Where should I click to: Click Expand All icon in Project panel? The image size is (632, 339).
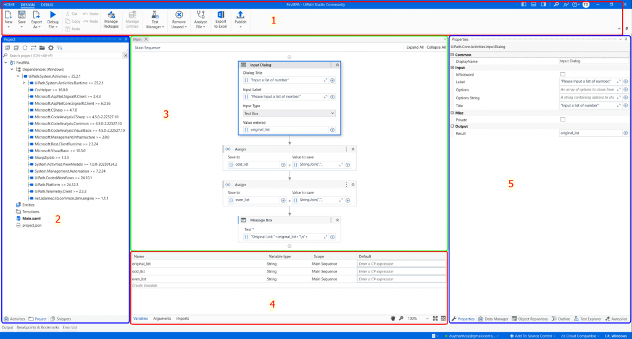[x=7, y=47]
